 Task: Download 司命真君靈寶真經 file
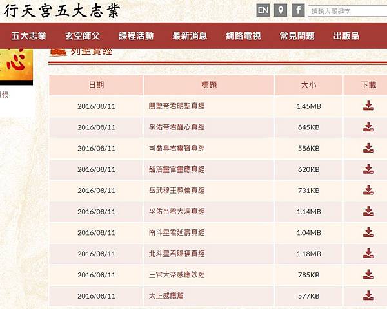pos(368,148)
